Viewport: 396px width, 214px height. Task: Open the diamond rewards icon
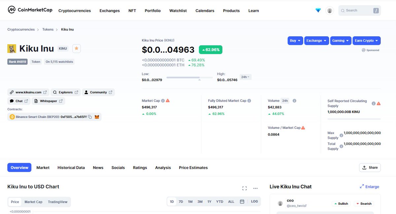pyautogui.click(x=318, y=11)
